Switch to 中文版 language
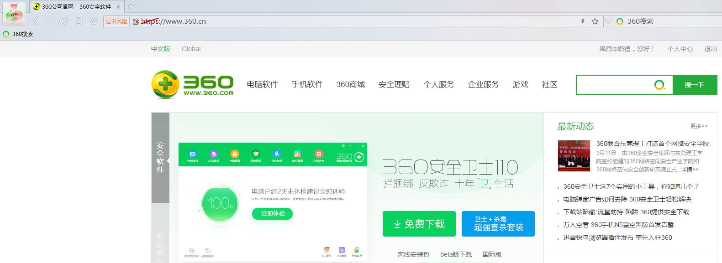This screenshot has width=722, height=263. point(161,49)
